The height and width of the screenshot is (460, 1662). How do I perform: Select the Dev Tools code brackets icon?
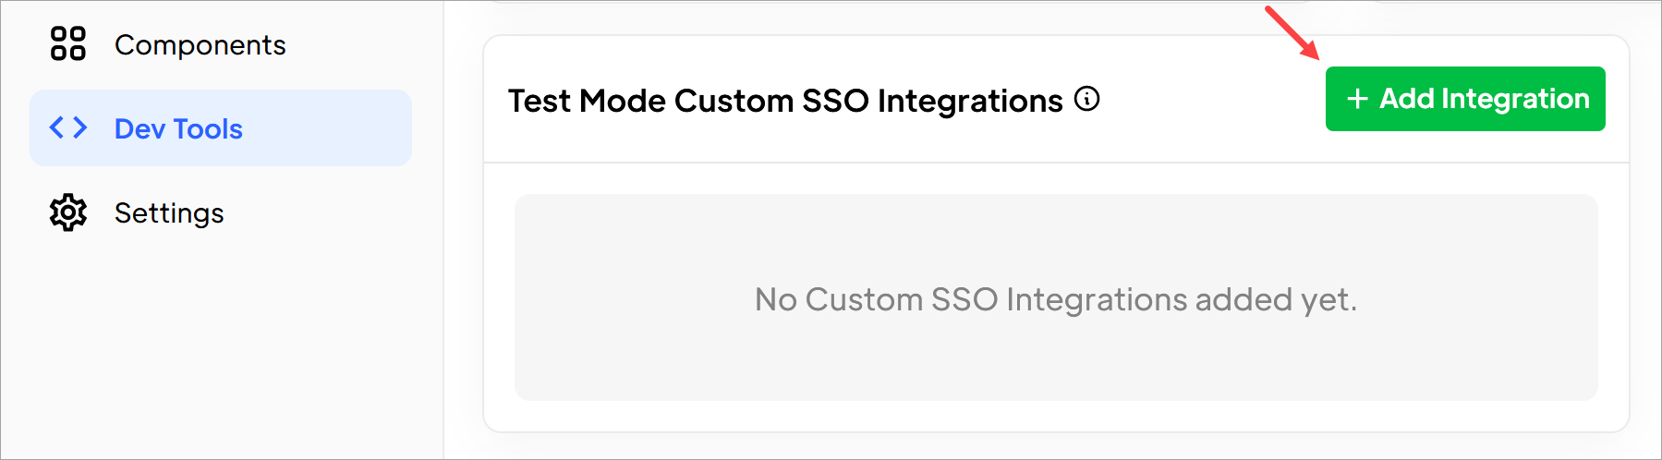[68, 127]
